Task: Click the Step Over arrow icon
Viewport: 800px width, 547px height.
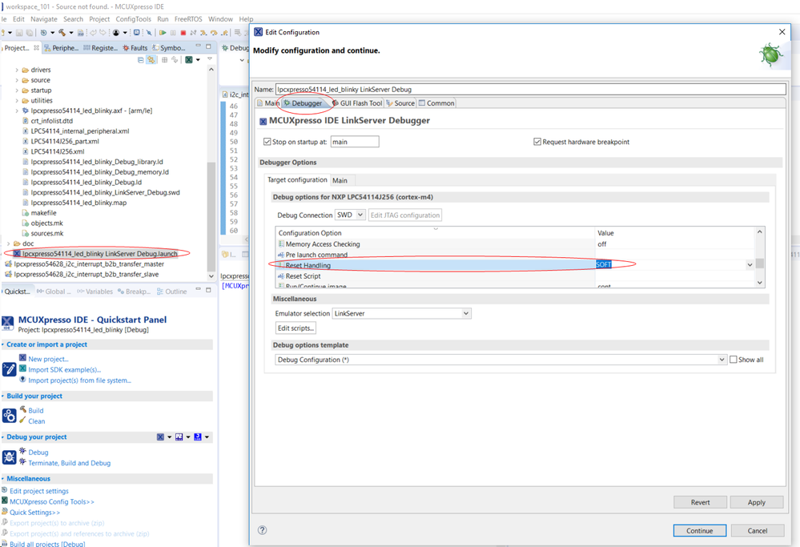Action: coord(214,33)
